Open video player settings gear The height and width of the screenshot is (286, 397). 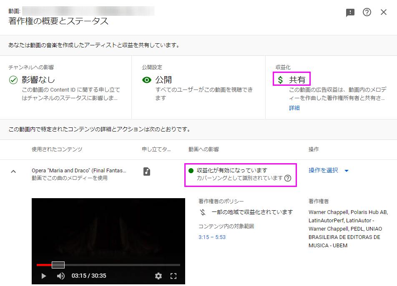(158, 276)
